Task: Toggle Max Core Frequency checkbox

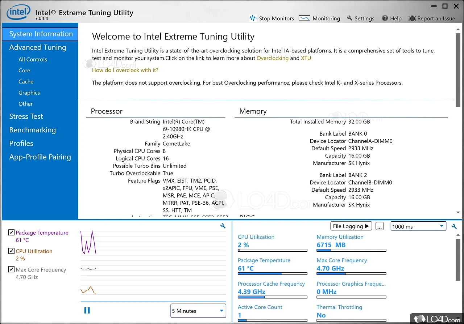Action: [11, 269]
